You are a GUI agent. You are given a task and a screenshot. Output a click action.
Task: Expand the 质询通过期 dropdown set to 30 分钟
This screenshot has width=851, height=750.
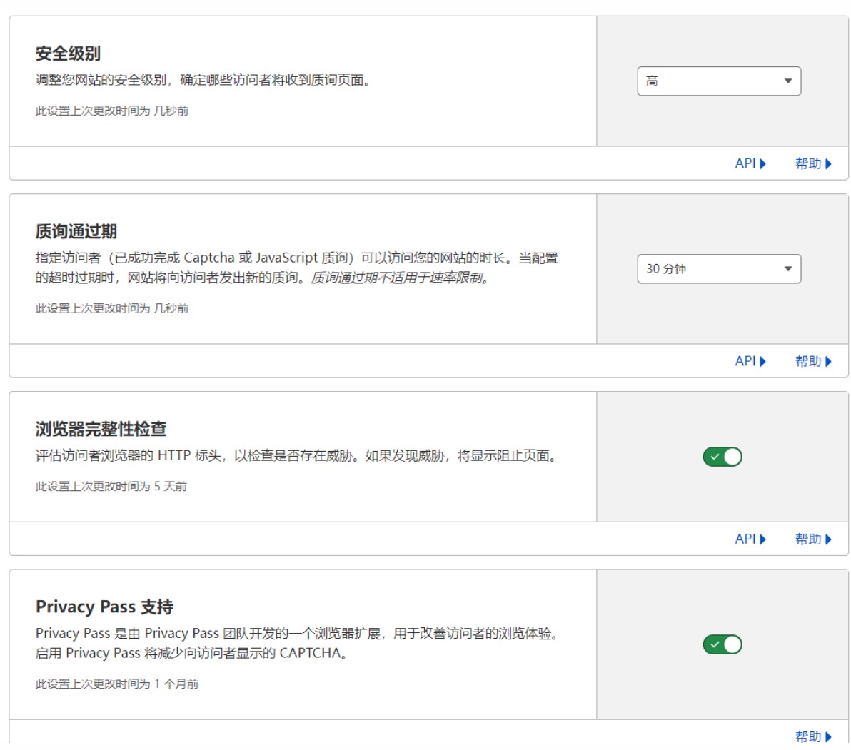[718, 269]
